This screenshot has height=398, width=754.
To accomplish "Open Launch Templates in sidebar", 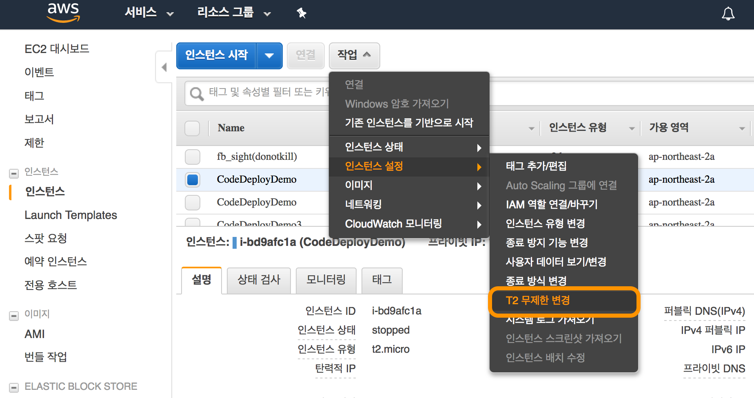I will pyautogui.click(x=71, y=215).
